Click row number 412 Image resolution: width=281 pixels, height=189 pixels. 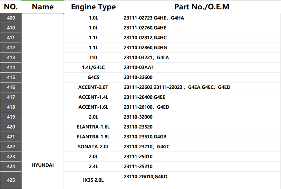tap(11, 48)
